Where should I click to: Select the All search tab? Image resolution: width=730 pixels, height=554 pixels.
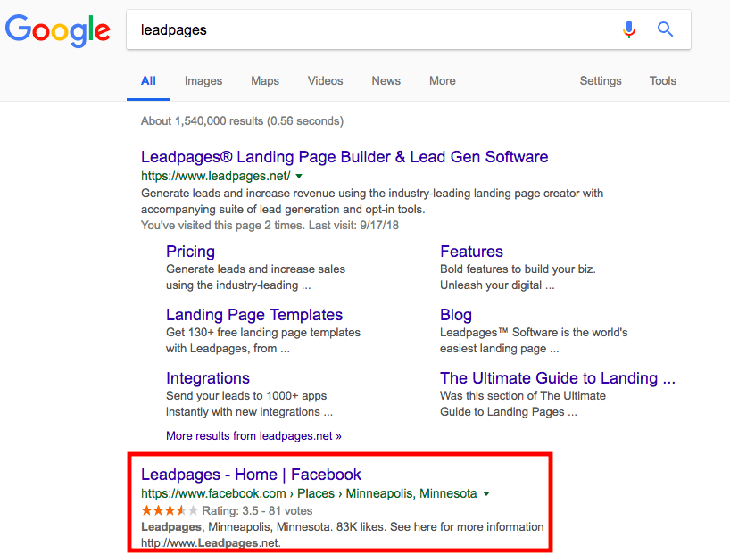click(148, 81)
